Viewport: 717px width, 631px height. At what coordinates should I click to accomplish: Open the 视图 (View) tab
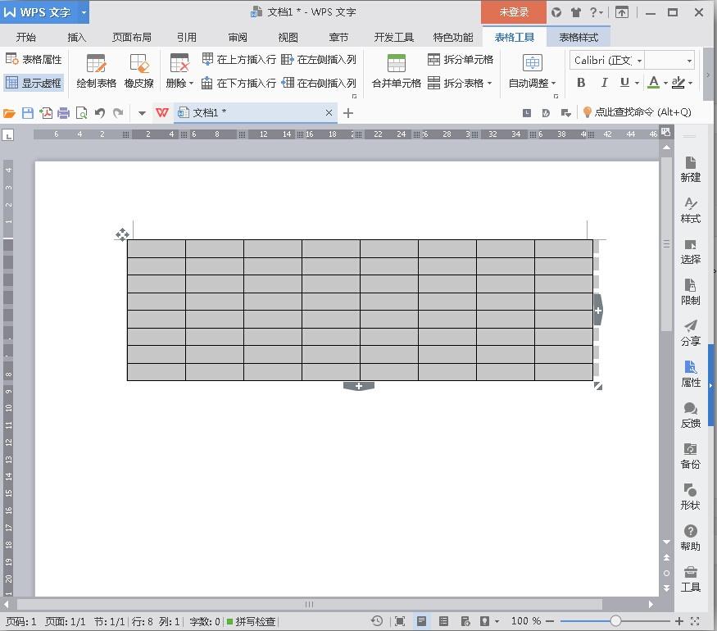pos(288,38)
